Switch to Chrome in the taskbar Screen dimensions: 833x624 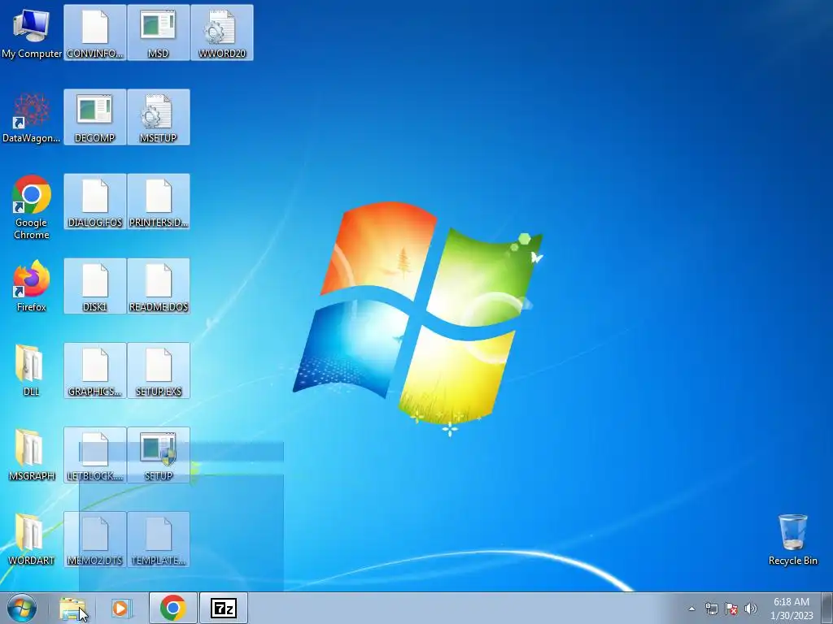pyautogui.click(x=172, y=609)
